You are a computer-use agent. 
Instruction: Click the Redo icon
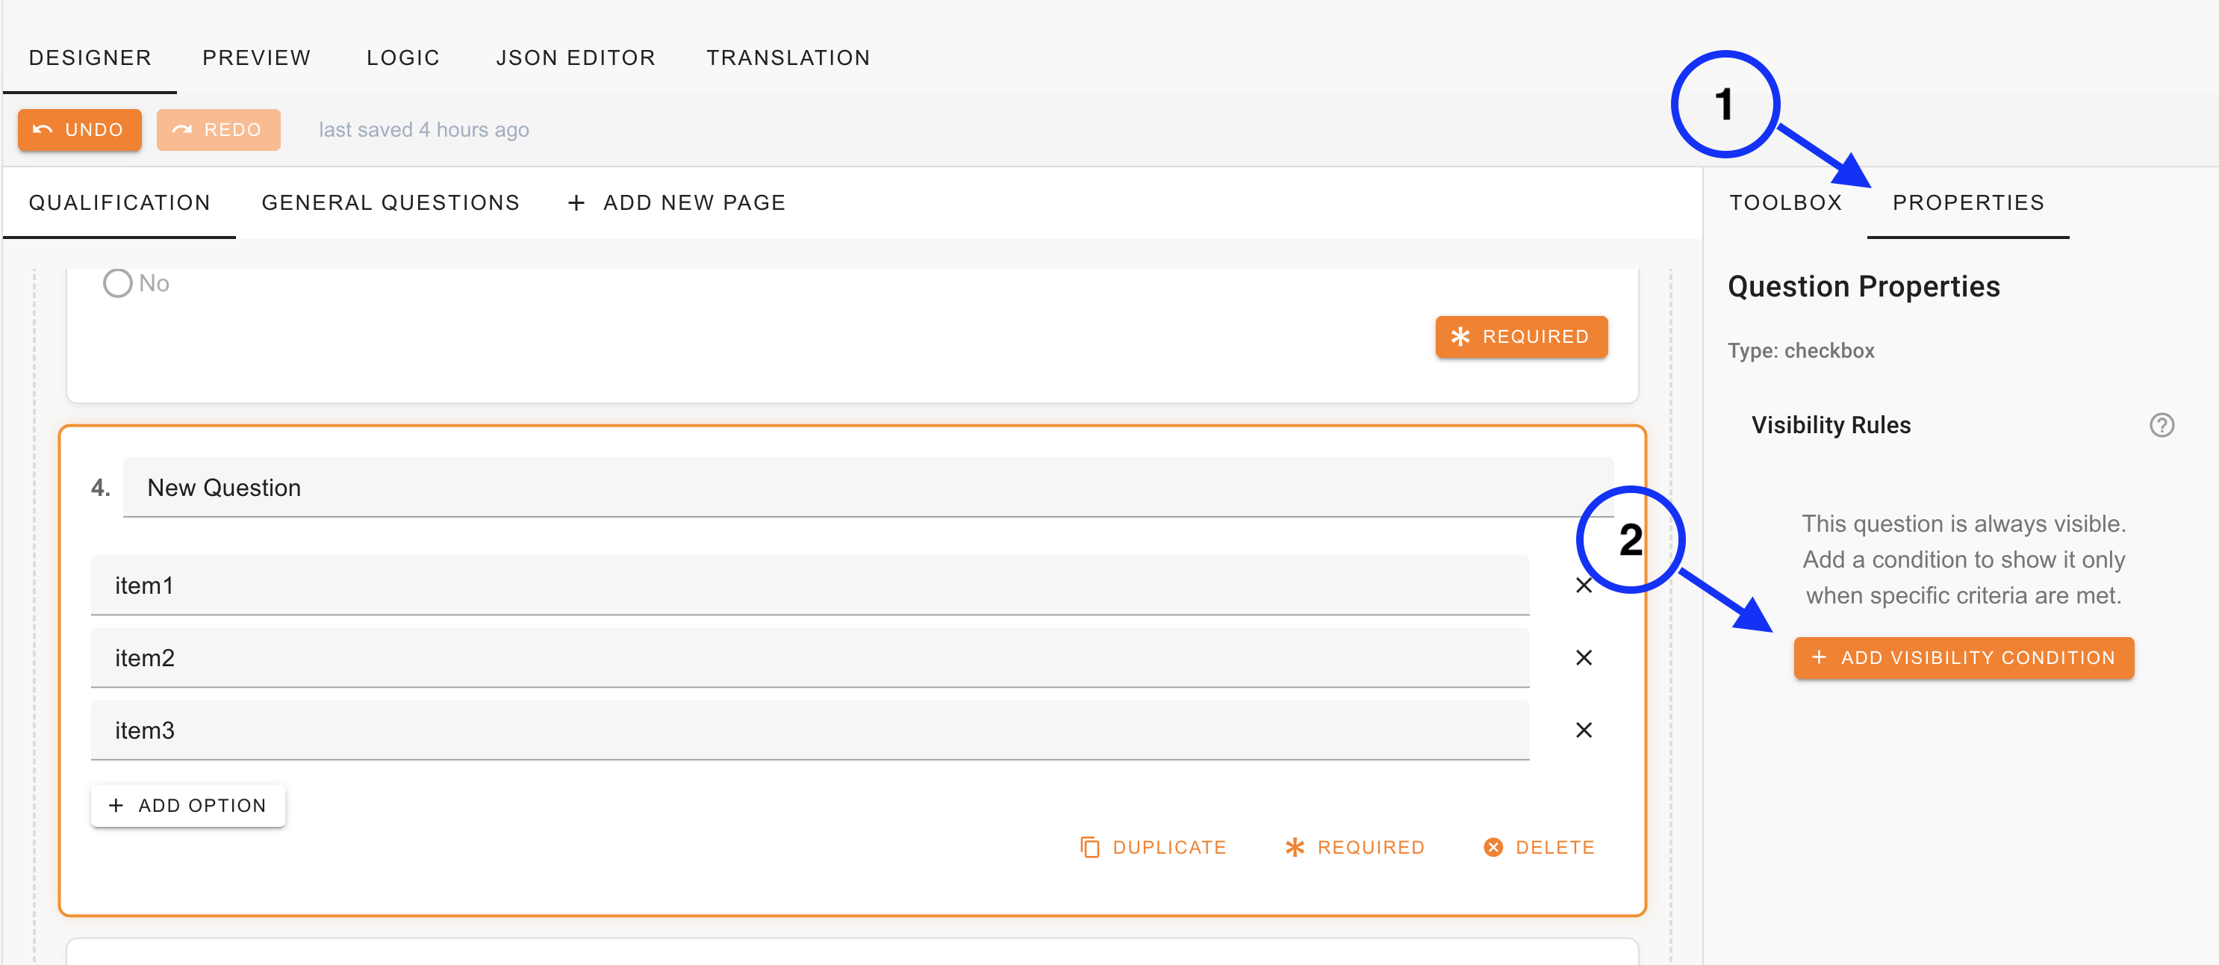click(181, 129)
